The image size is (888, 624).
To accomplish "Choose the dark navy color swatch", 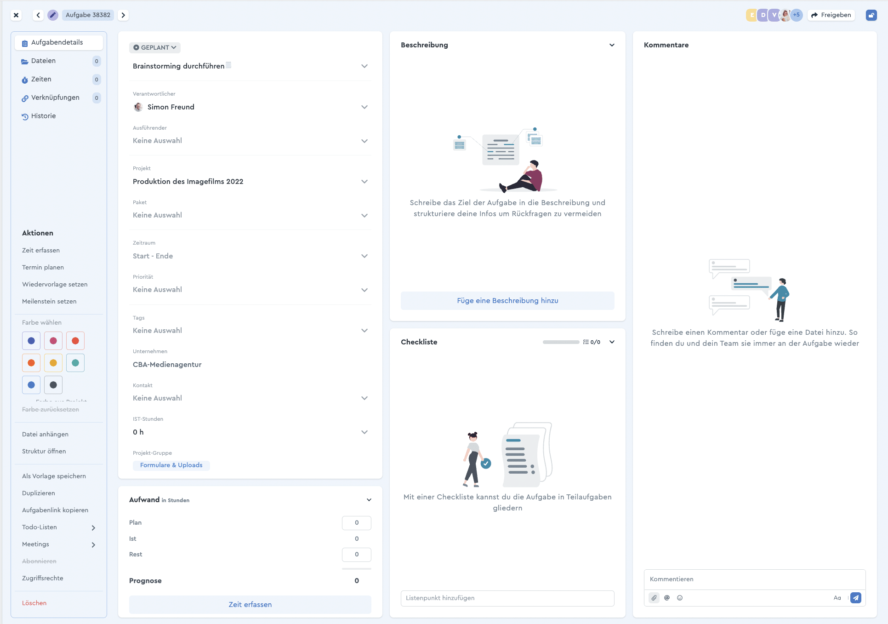I will point(31,341).
